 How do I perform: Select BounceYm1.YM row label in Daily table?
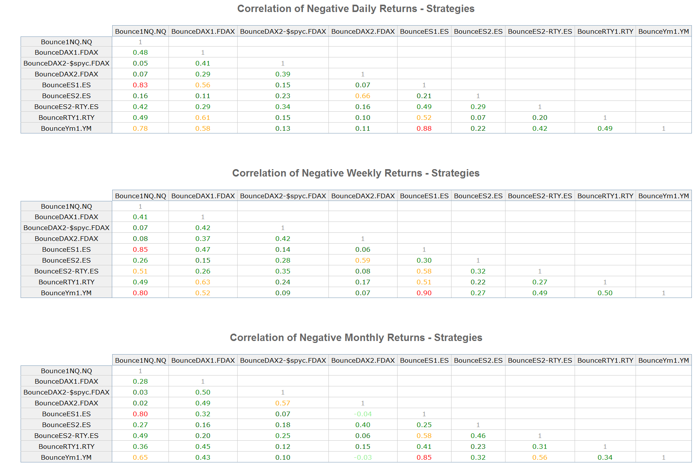point(66,128)
